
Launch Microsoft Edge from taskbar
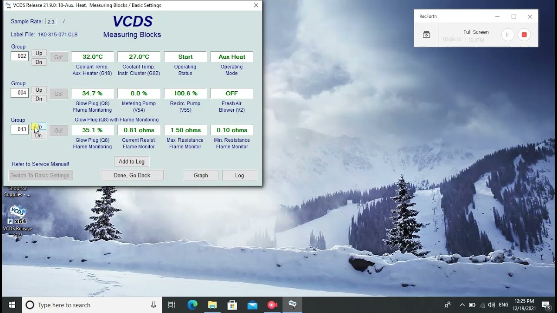point(192,305)
